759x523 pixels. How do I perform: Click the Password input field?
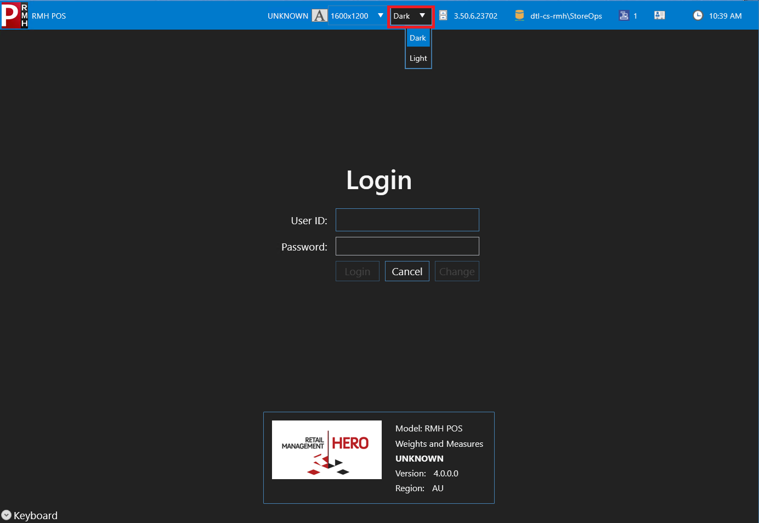click(x=407, y=246)
